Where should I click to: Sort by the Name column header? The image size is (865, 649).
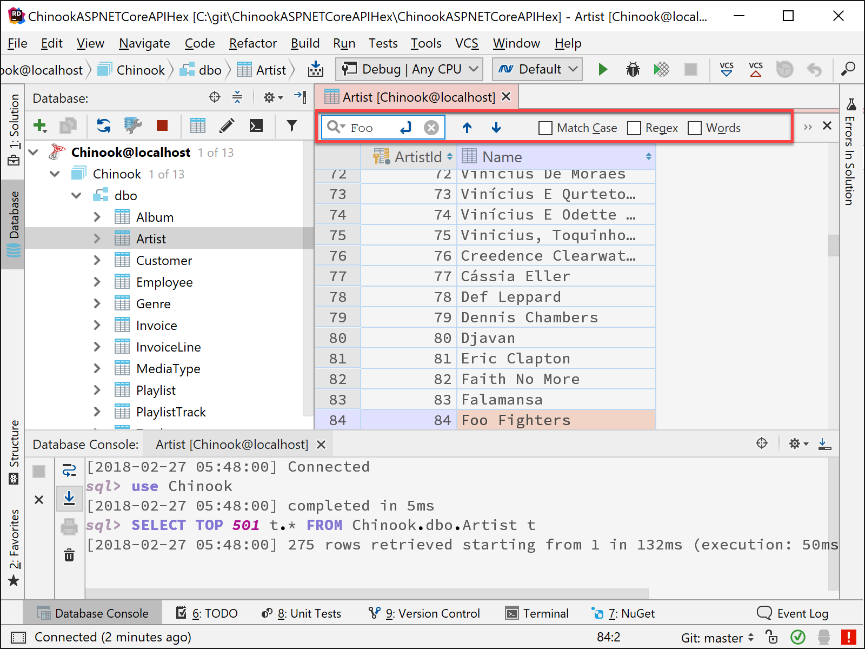tap(556, 157)
